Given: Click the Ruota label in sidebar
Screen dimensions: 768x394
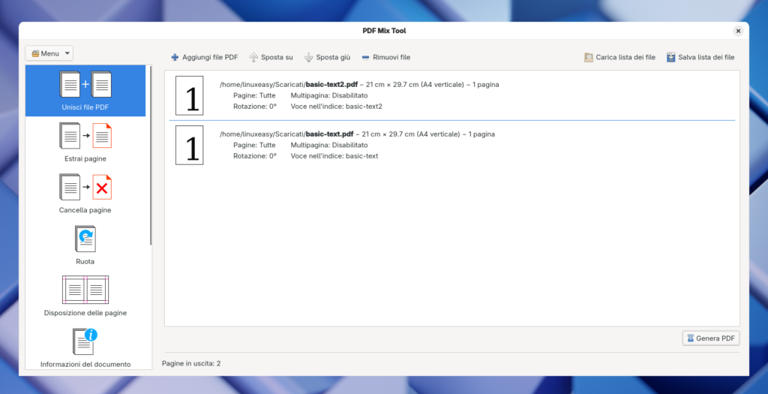Looking at the screenshot, I should click(85, 262).
